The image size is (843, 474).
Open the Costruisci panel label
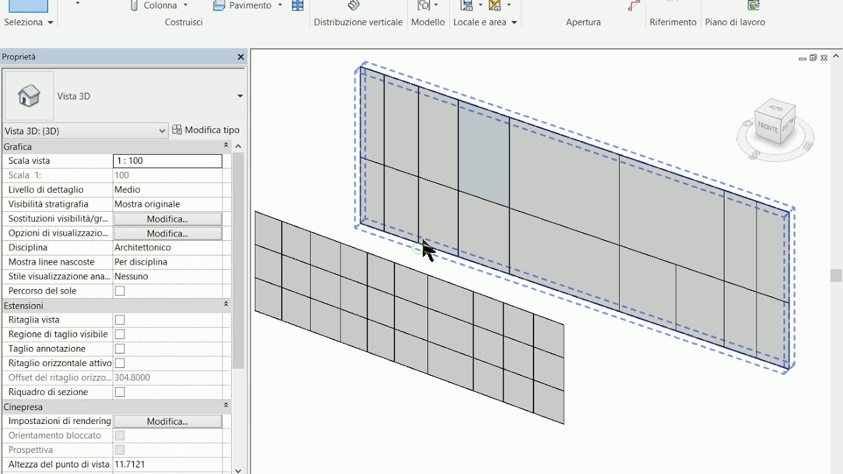tap(184, 22)
